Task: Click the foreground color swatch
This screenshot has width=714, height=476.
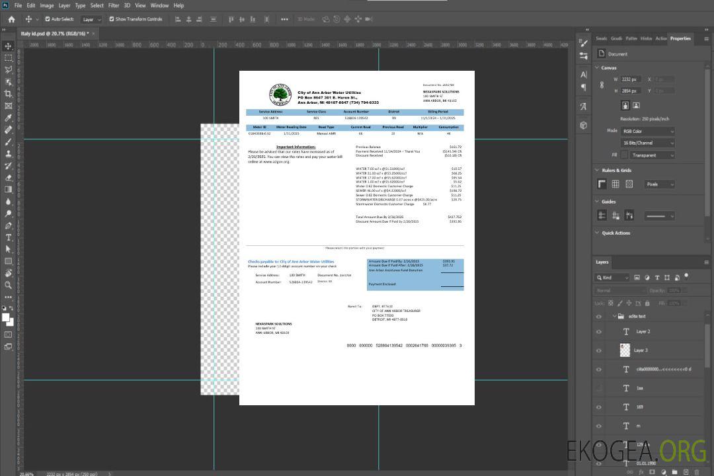Action: tap(5, 317)
